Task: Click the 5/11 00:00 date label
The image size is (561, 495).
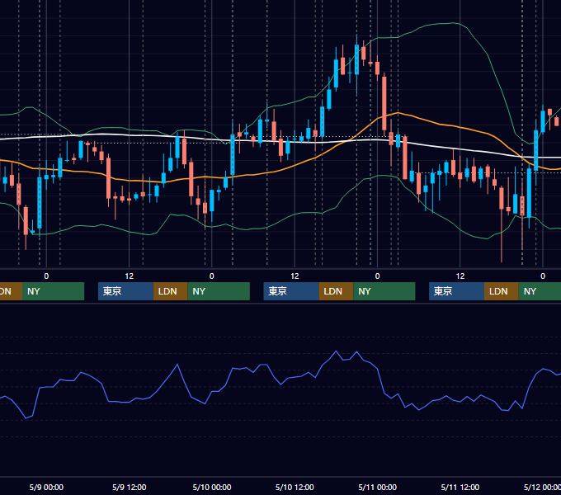Action: point(378,487)
